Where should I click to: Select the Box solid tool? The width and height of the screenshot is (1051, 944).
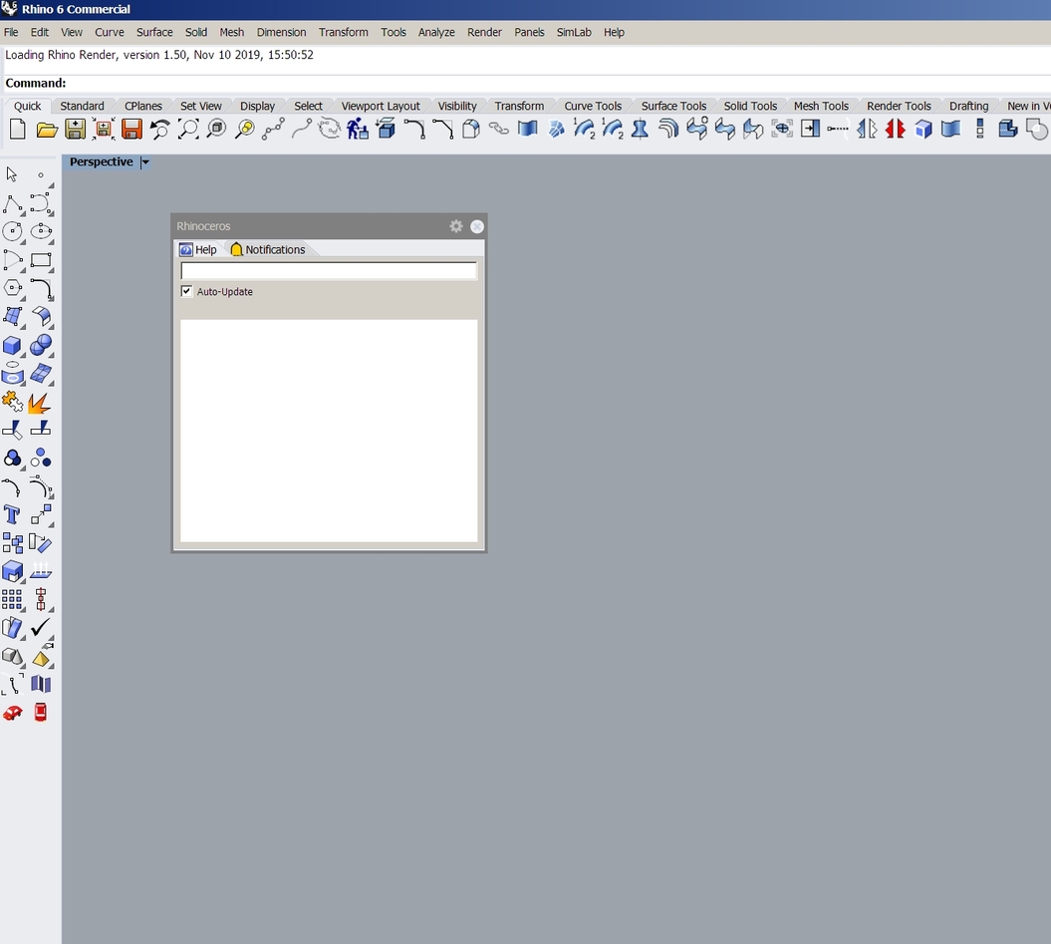tap(12, 346)
